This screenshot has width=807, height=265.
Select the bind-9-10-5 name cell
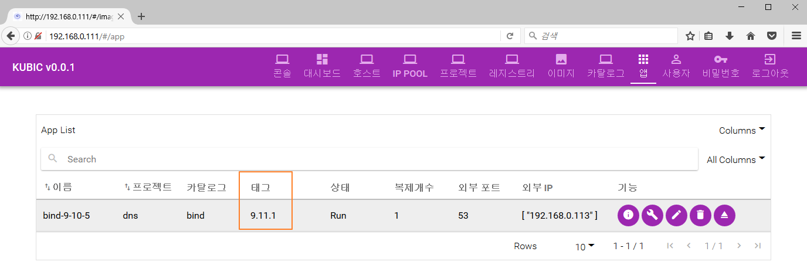(66, 215)
